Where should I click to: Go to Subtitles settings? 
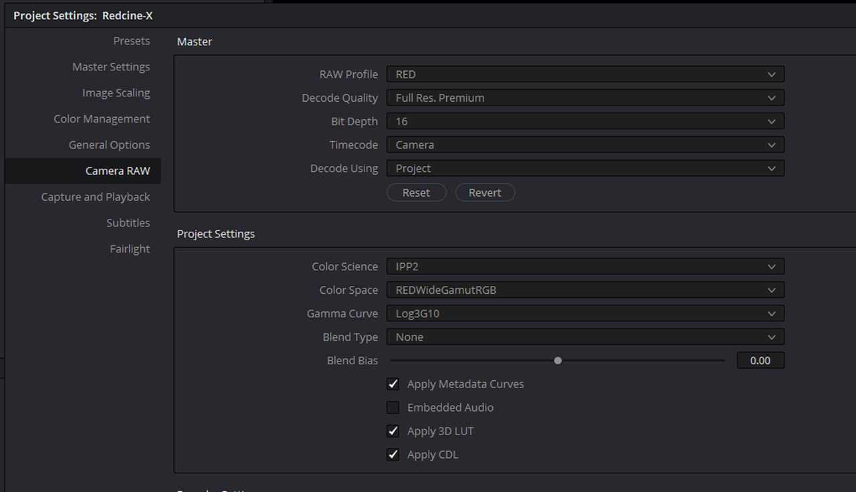click(x=128, y=223)
